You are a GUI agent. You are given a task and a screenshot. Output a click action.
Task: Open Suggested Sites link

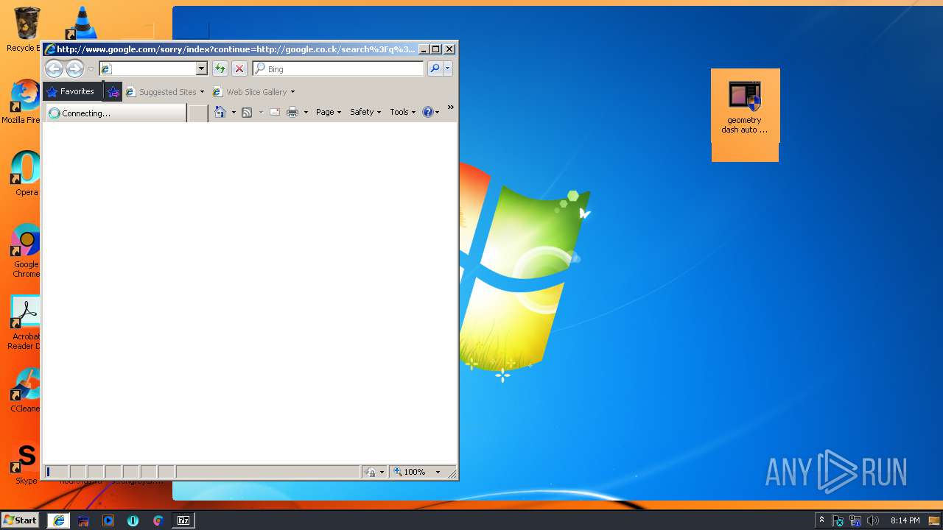(x=165, y=92)
